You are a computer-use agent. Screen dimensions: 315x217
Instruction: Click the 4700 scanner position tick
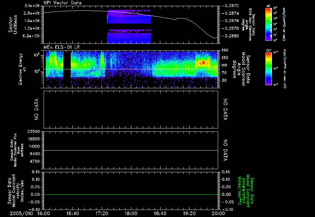coord(35,161)
